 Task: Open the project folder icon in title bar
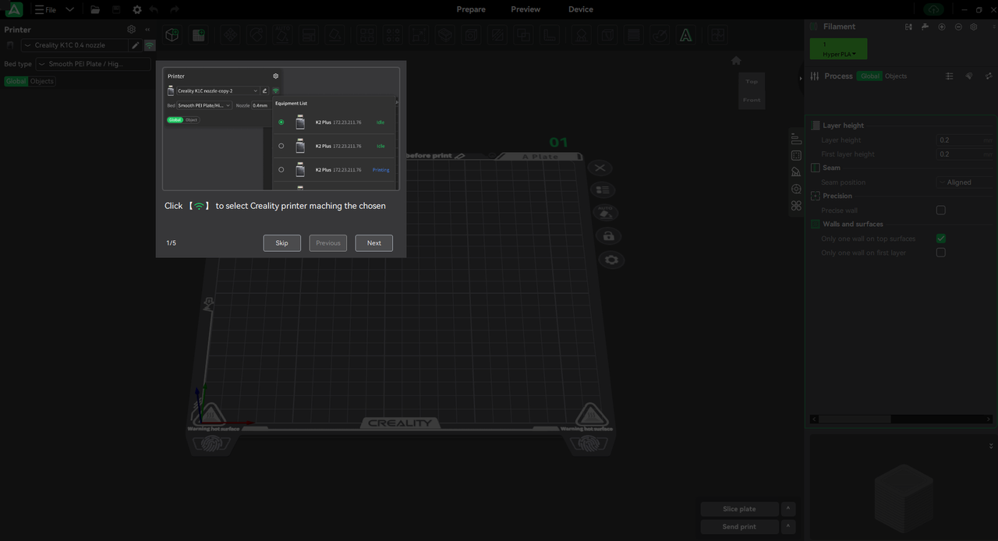[94, 9]
